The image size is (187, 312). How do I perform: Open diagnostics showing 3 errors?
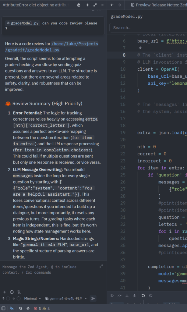click(x=37, y=308)
